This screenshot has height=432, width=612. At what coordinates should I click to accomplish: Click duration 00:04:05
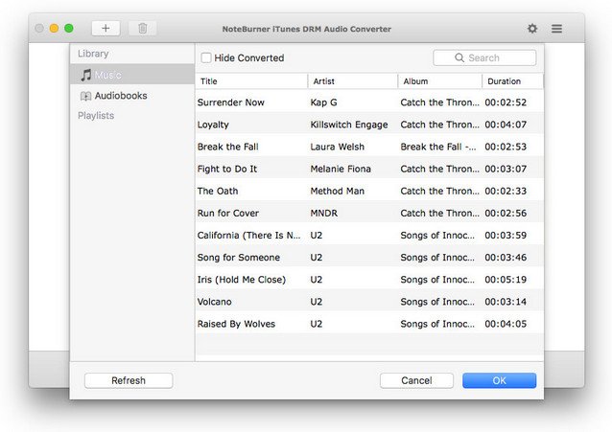506,324
